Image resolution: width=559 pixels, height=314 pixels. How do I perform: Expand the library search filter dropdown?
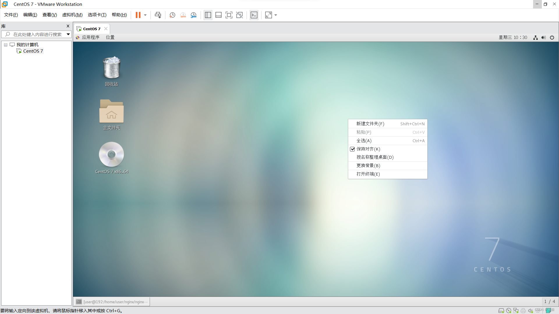[68, 34]
